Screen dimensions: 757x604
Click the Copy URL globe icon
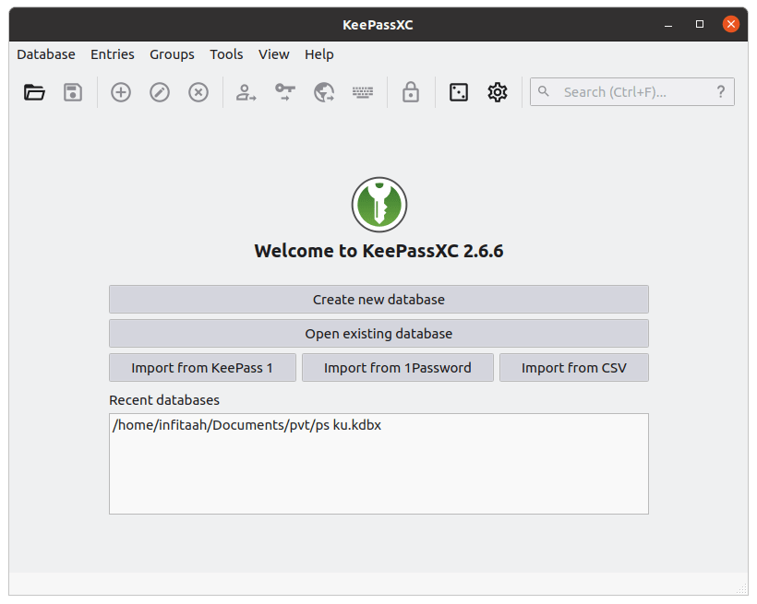coord(324,92)
